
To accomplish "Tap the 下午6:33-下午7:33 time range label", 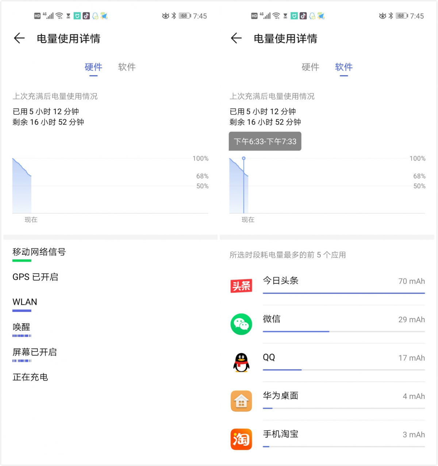I will (265, 141).
